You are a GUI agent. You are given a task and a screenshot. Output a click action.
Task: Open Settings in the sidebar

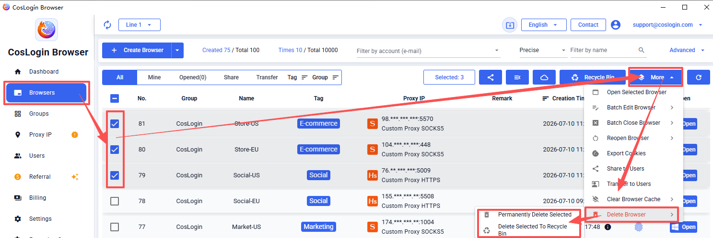point(46,219)
